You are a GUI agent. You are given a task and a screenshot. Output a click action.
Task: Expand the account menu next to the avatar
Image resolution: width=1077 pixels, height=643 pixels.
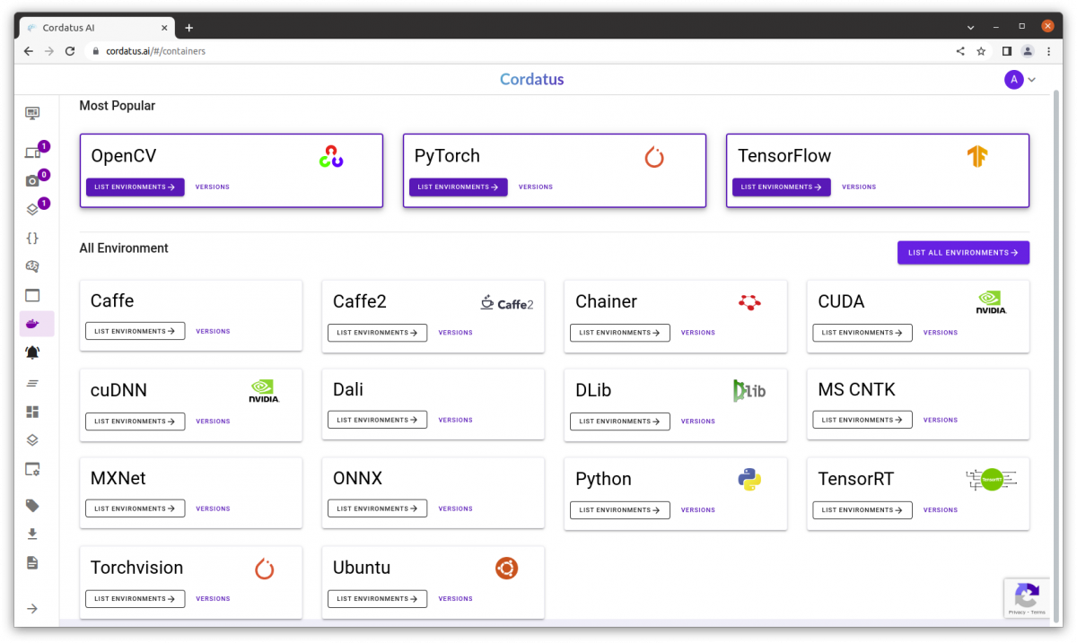[1032, 79]
